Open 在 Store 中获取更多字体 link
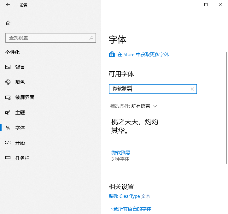 143,54
